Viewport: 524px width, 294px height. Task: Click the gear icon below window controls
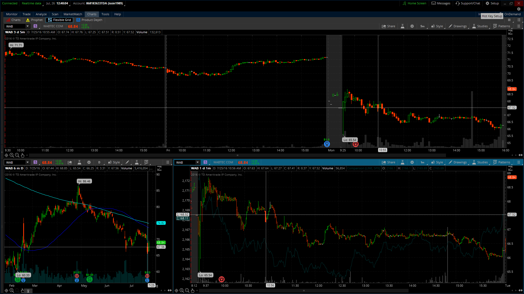click(519, 9)
